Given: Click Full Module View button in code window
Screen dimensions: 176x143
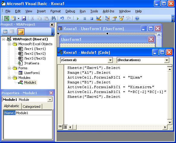Looking at the screenshot, I should (65, 127).
